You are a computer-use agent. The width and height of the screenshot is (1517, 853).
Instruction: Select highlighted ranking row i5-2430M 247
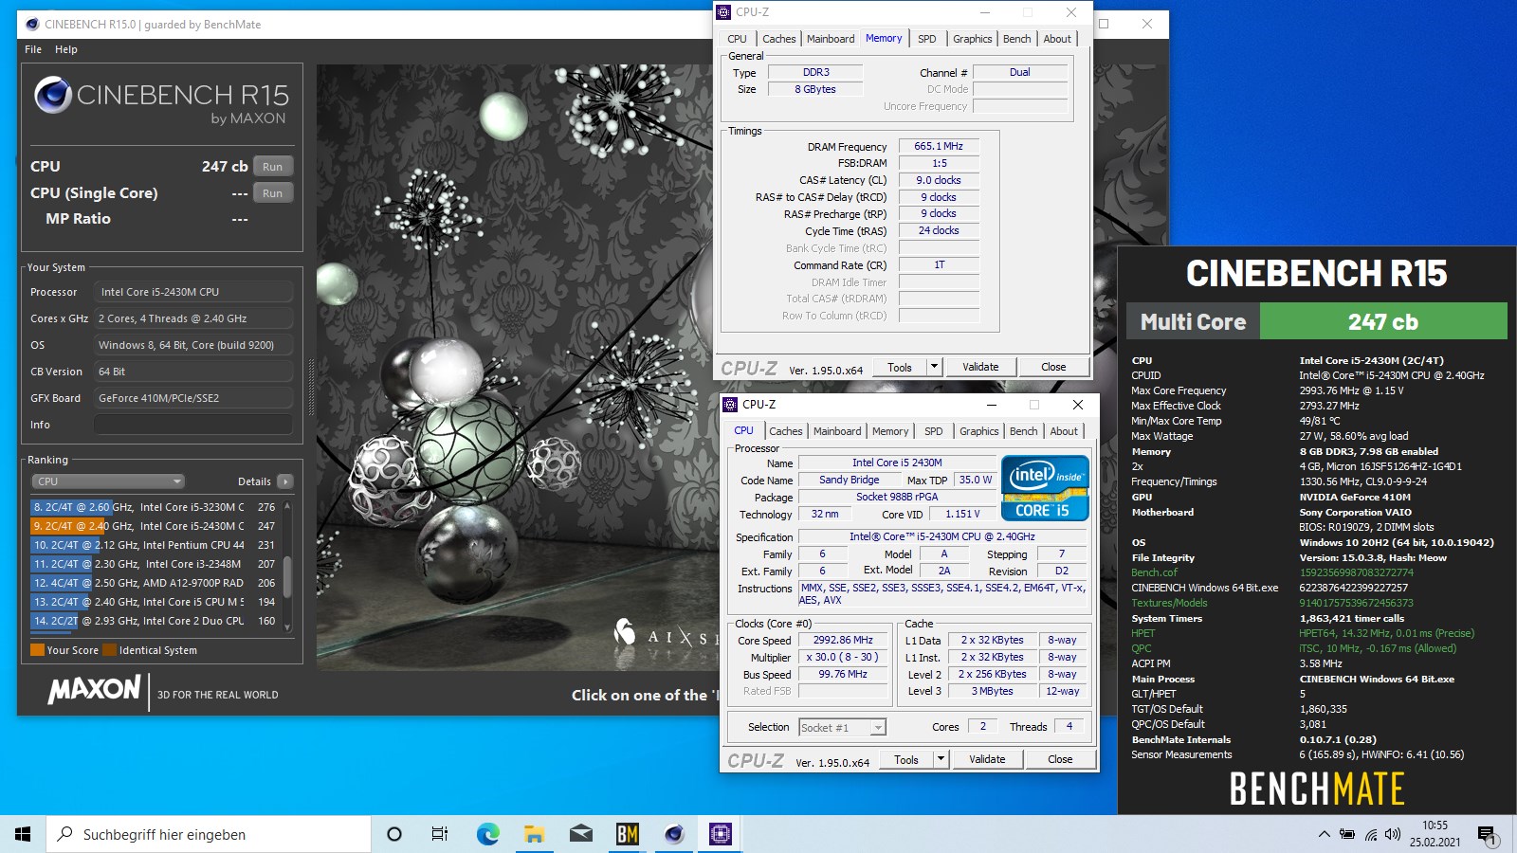[x=155, y=526]
